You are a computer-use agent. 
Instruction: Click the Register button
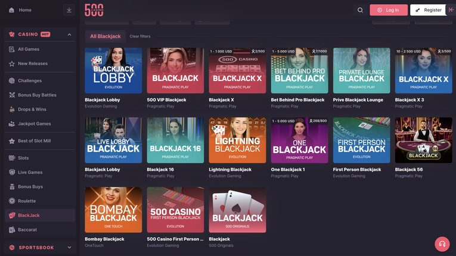click(428, 10)
